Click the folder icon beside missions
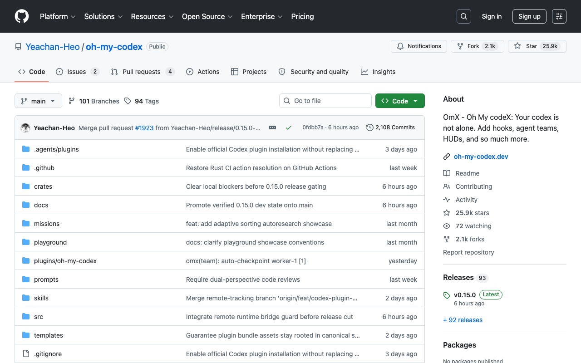Image resolution: width=581 pixels, height=363 pixels. [26, 224]
